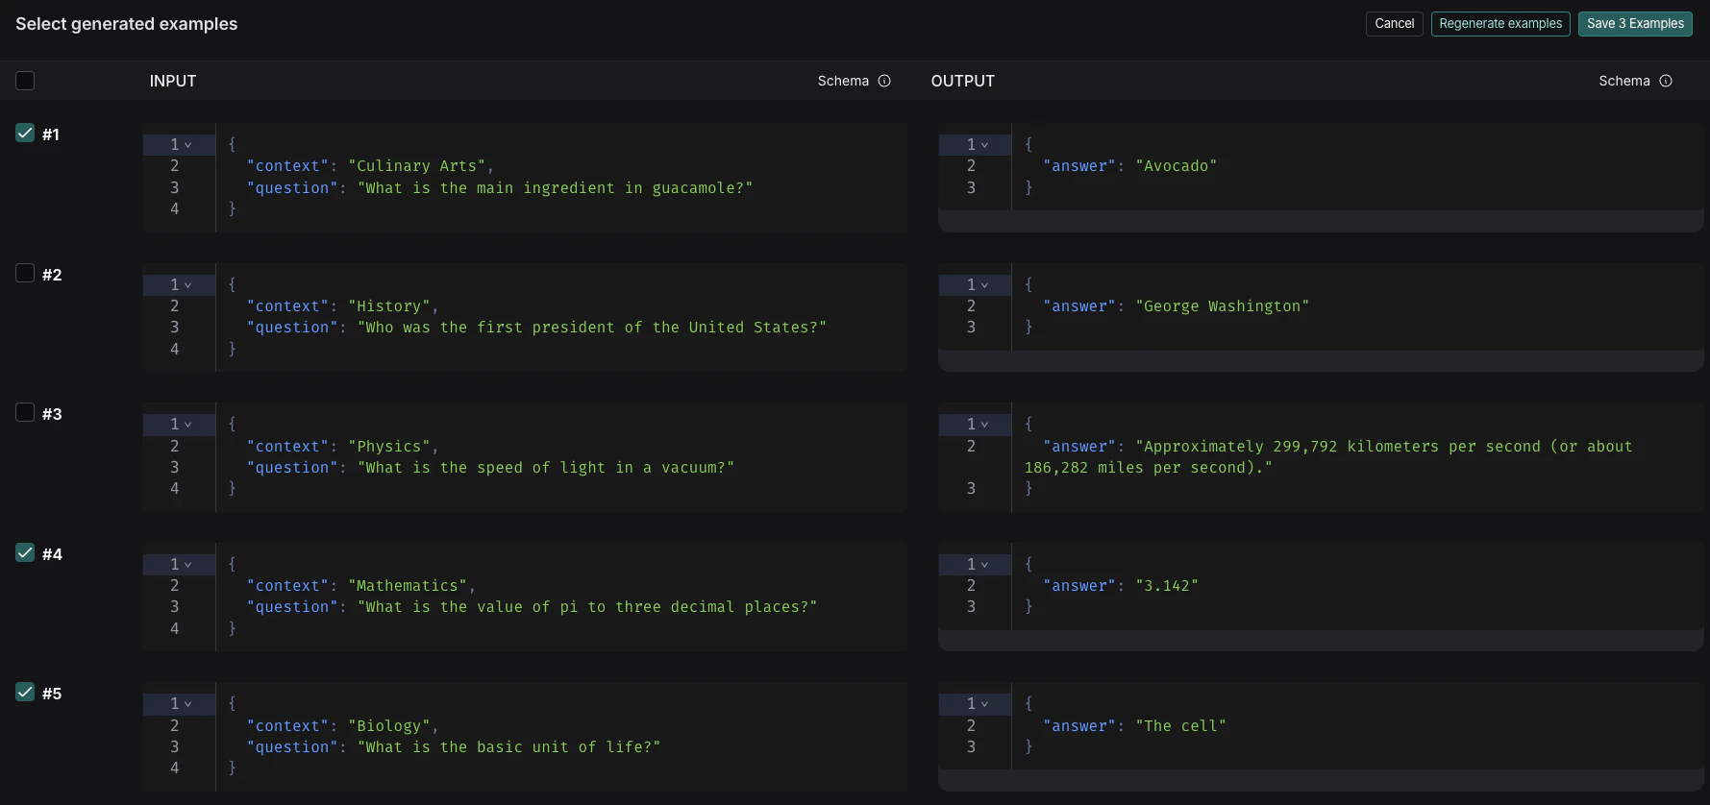Click the "Culinary Arts" context value
This screenshot has height=805, width=1710.
(x=416, y=166)
